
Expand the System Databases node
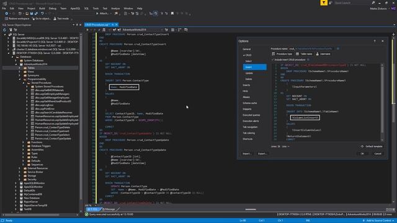coord(16,61)
